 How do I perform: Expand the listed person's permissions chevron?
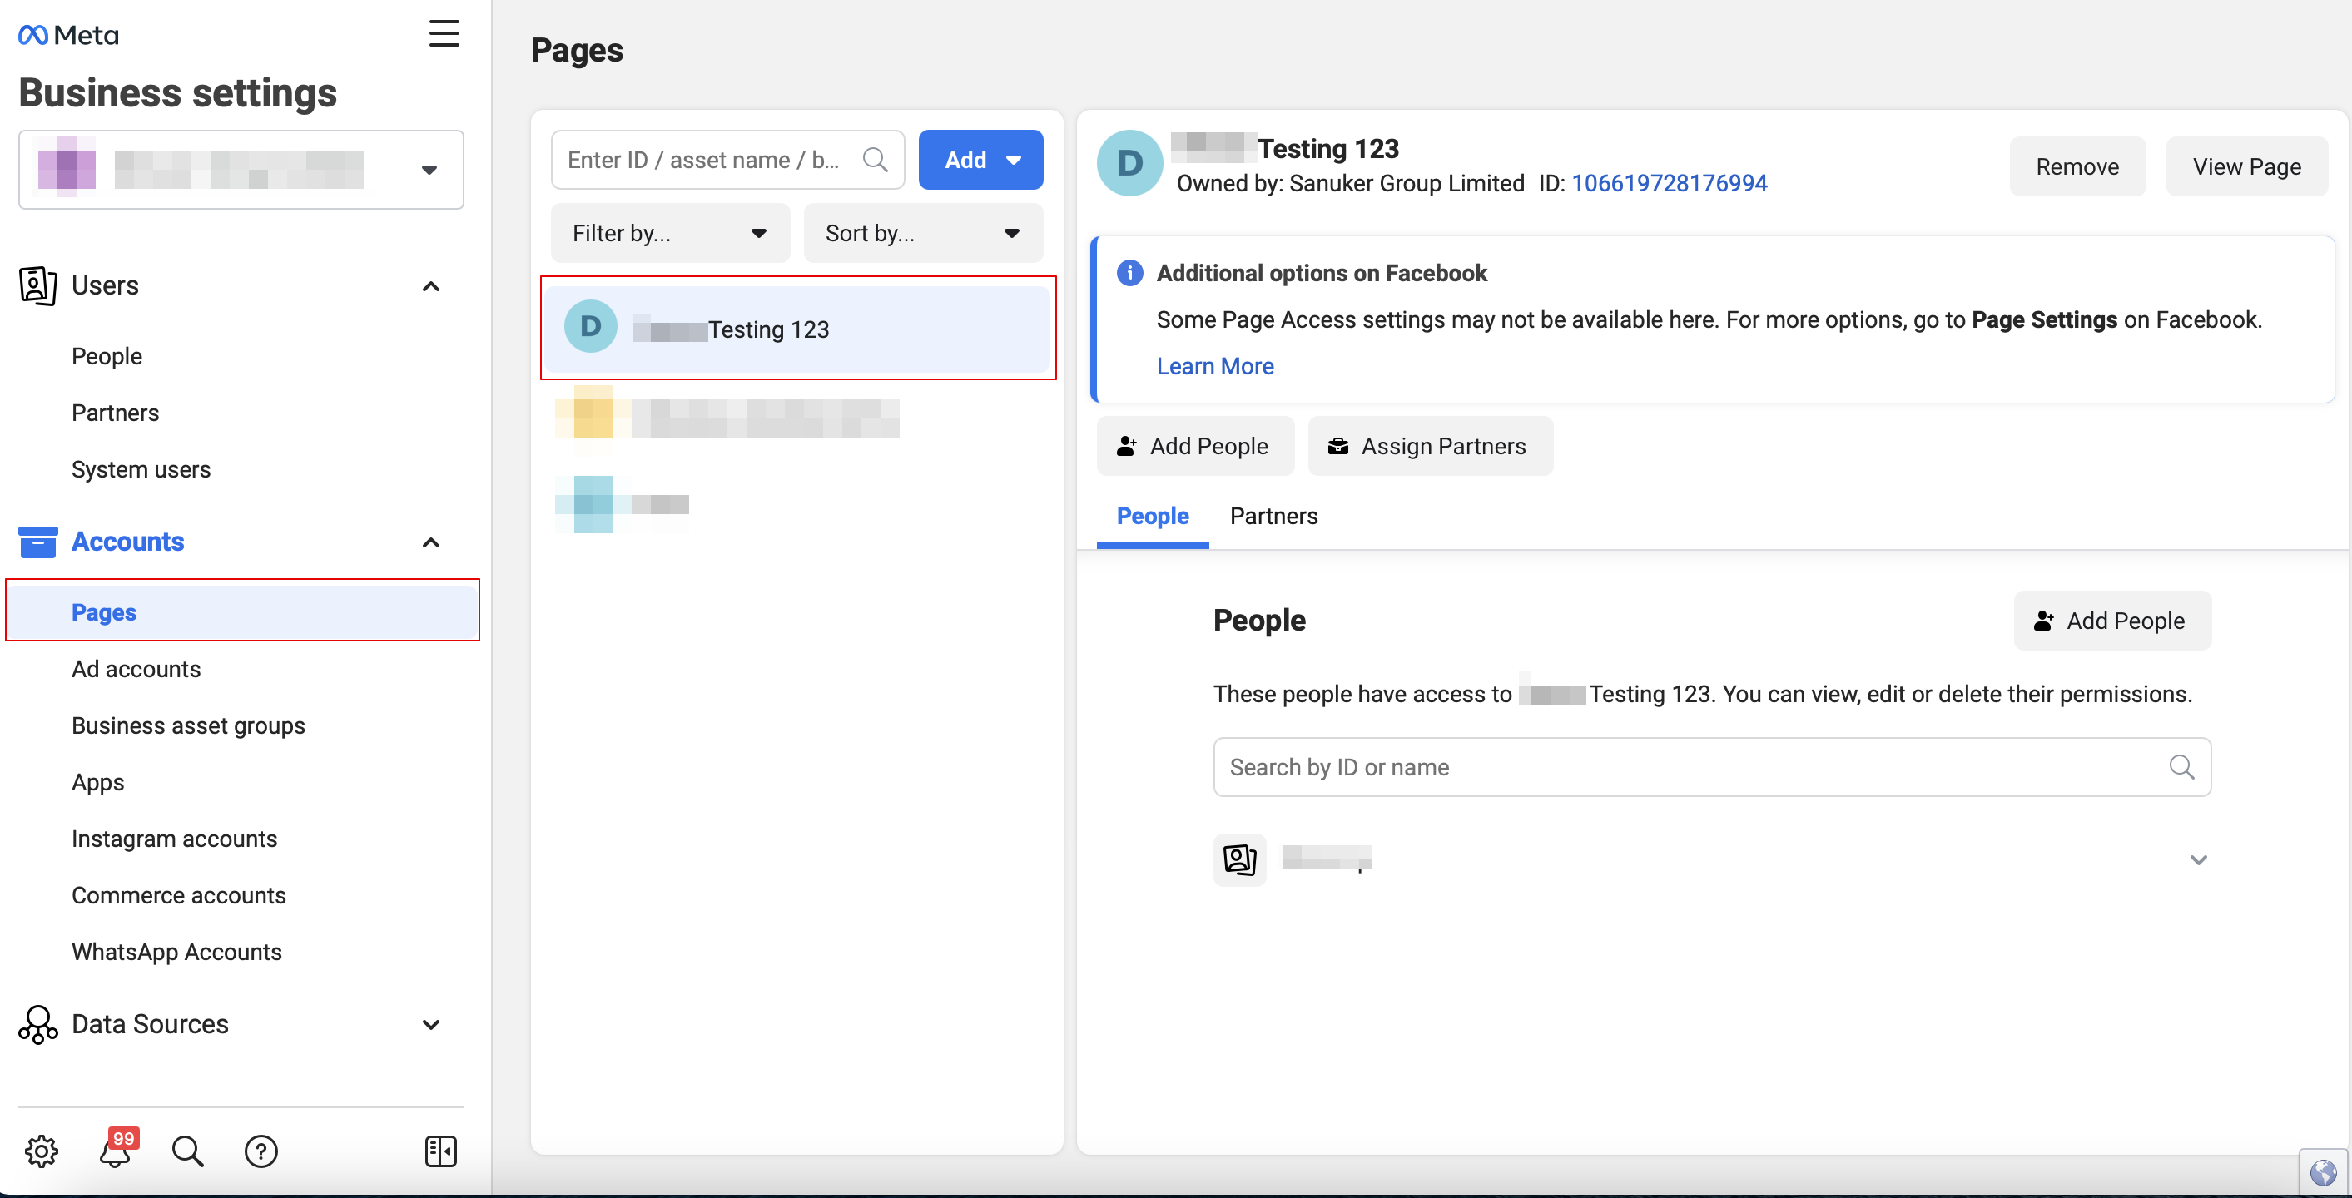tap(2198, 859)
